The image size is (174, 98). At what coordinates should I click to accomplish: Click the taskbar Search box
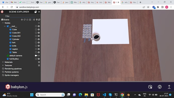pyautogui.click(x=50, y=95)
